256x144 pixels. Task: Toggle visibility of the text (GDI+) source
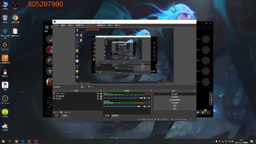tap(98, 93)
